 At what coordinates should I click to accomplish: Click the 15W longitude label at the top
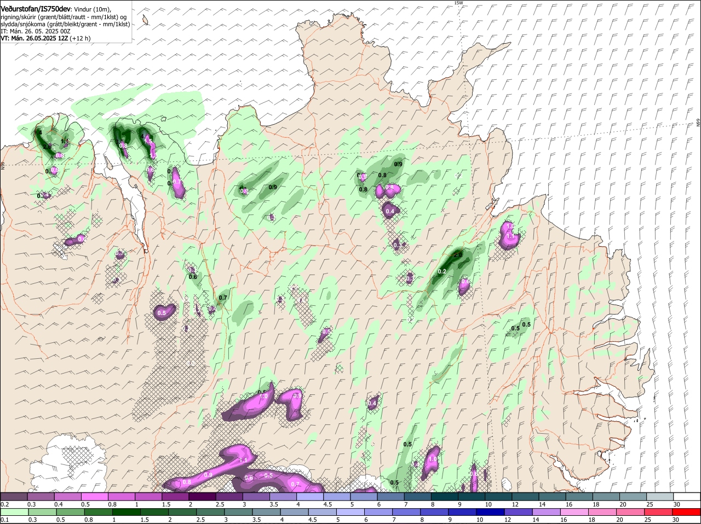pos(458,3)
